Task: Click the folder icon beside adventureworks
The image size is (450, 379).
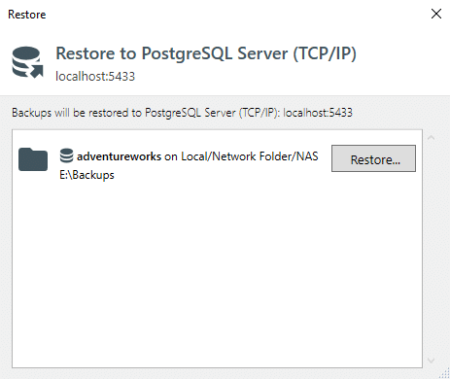Action: (x=33, y=159)
